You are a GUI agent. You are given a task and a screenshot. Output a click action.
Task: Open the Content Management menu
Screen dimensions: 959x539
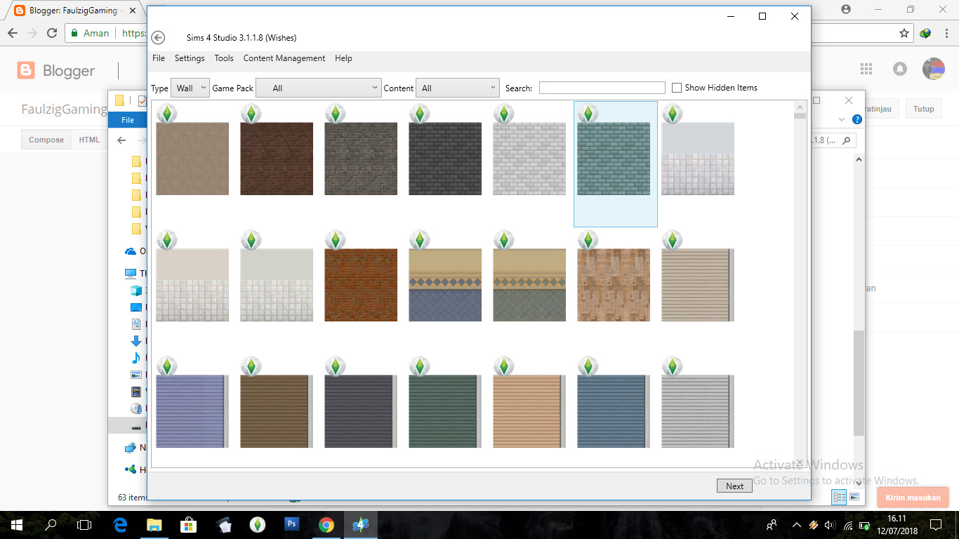(284, 58)
